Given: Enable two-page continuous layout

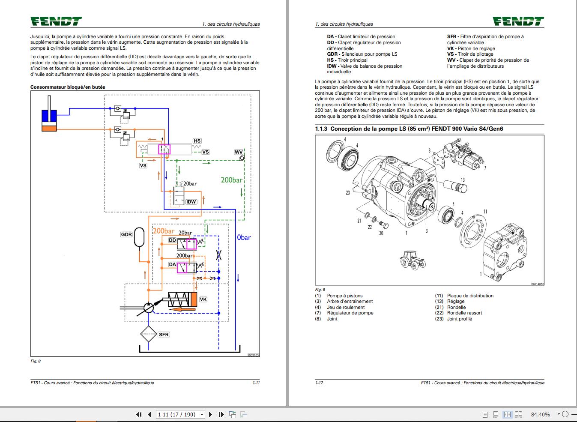Looking at the screenshot, I should pyautogui.click(x=519, y=414).
